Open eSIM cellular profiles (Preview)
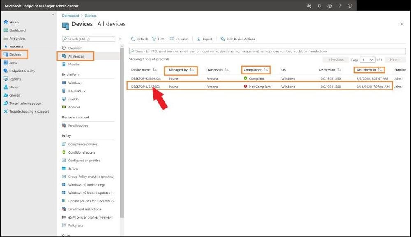411x237 pixels. coord(87,217)
